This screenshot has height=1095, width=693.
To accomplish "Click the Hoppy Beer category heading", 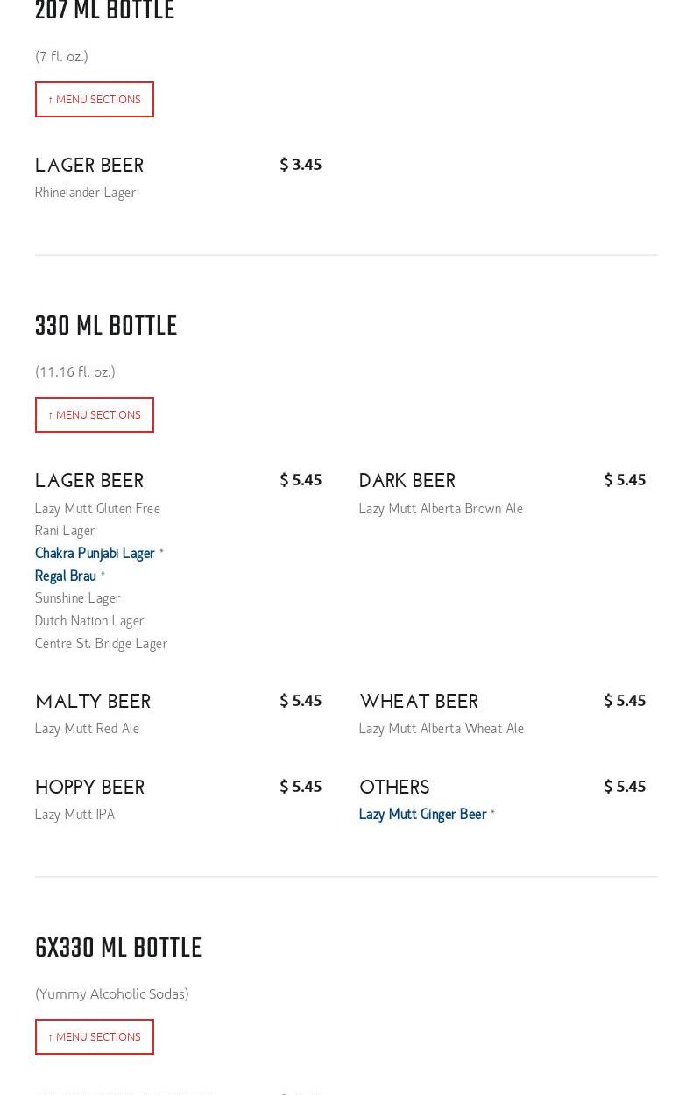I will click(x=89, y=788).
